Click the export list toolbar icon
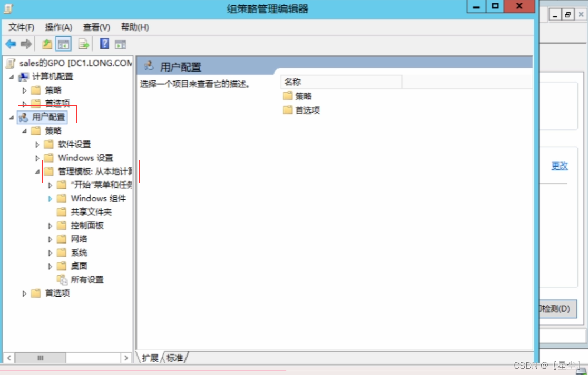Image resolution: width=588 pixels, height=375 pixels. 83,44
